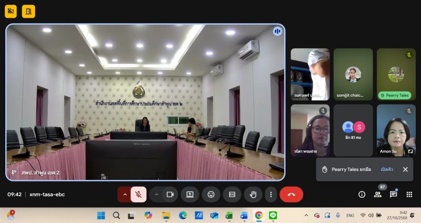Click the present screen icon
The width and height of the screenshot is (421, 223).
pos(190,194)
